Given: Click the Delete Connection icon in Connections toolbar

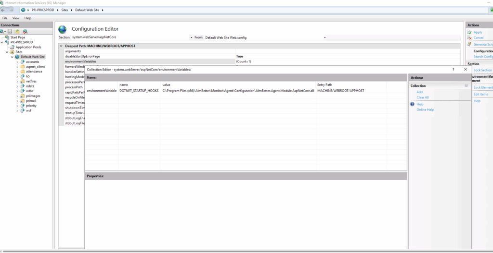Looking at the screenshot, I should 26,31.
